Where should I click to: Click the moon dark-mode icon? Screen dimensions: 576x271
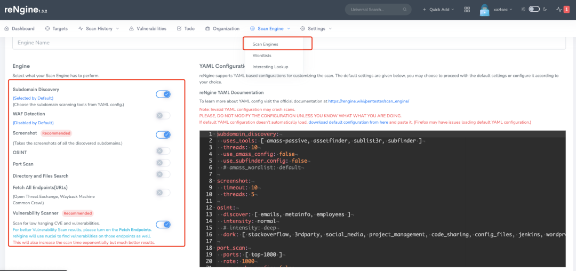(x=545, y=9)
